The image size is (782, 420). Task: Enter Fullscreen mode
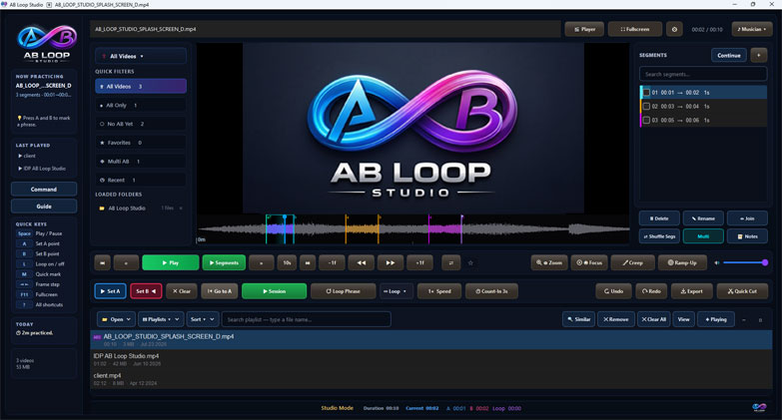pos(635,29)
